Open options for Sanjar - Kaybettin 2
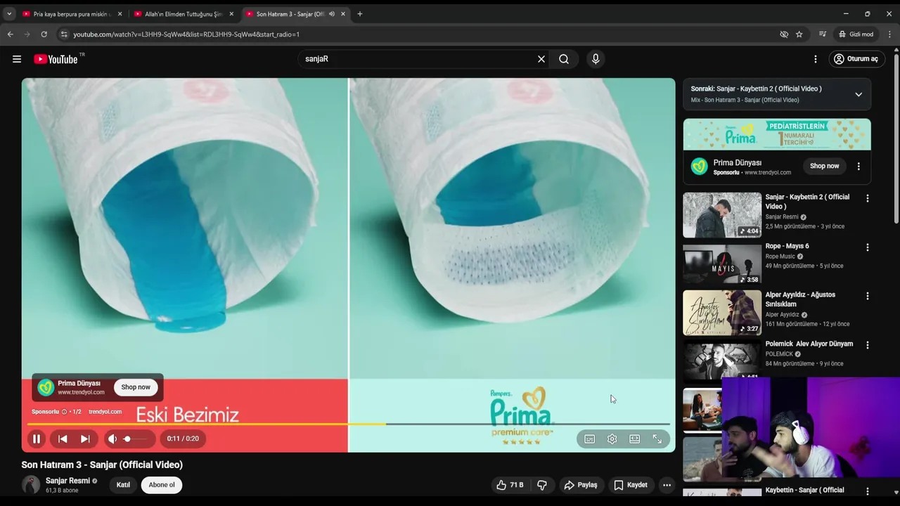The image size is (900, 506). pos(867,198)
